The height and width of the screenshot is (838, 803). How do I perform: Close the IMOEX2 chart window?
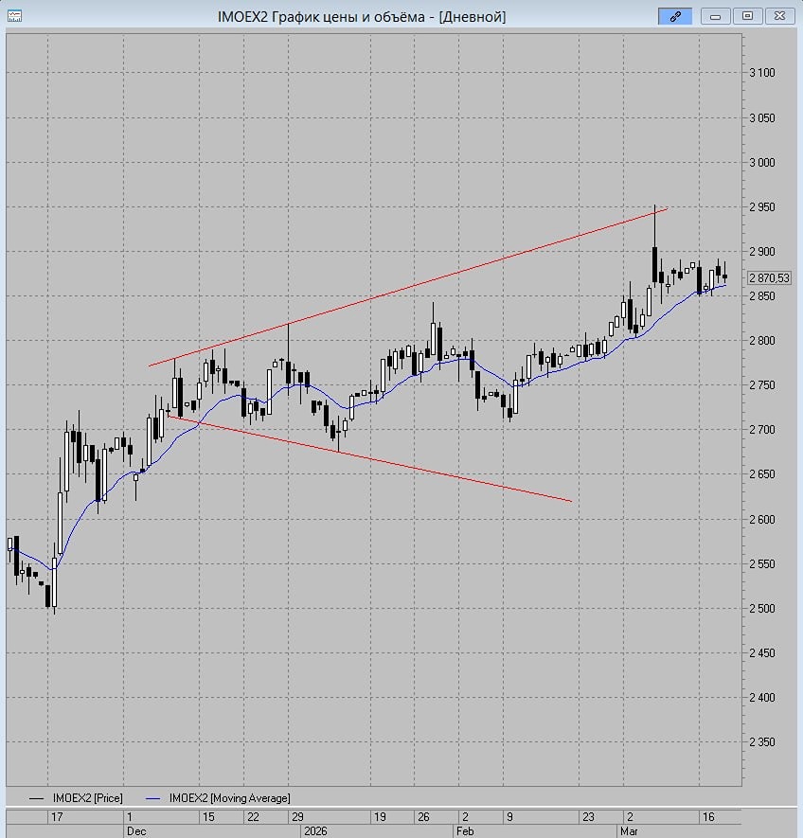[x=779, y=16]
